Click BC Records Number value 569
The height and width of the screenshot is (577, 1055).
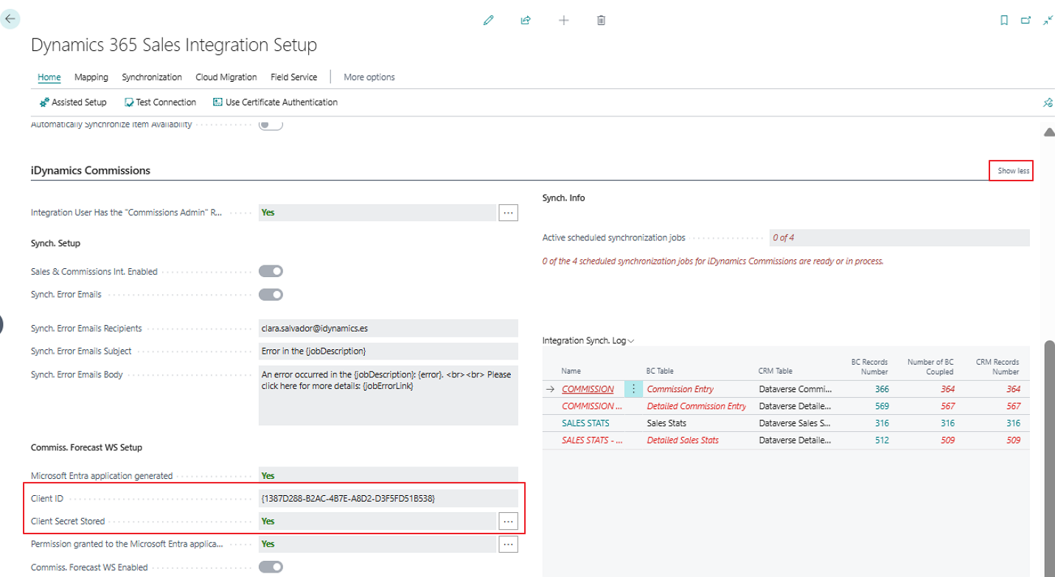pyautogui.click(x=882, y=406)
